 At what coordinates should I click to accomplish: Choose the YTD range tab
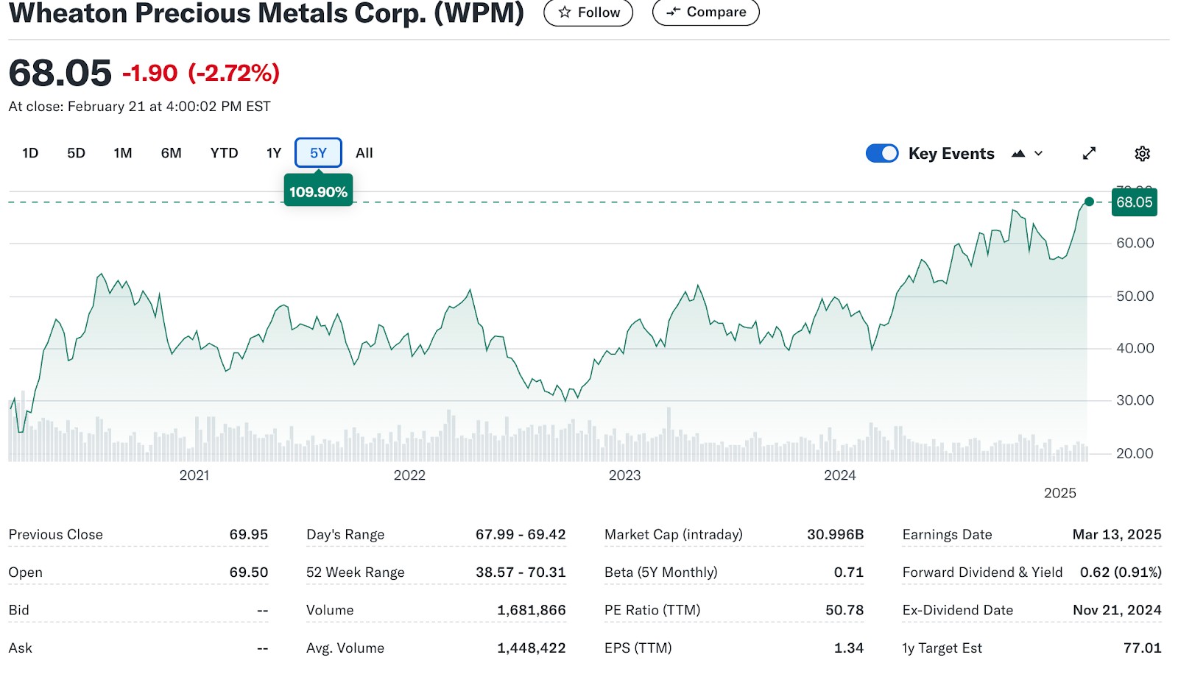pyautogui.click(x=225, y=153)
